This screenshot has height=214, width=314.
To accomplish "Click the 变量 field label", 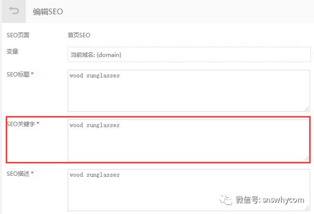I will (x=12, y=52).
